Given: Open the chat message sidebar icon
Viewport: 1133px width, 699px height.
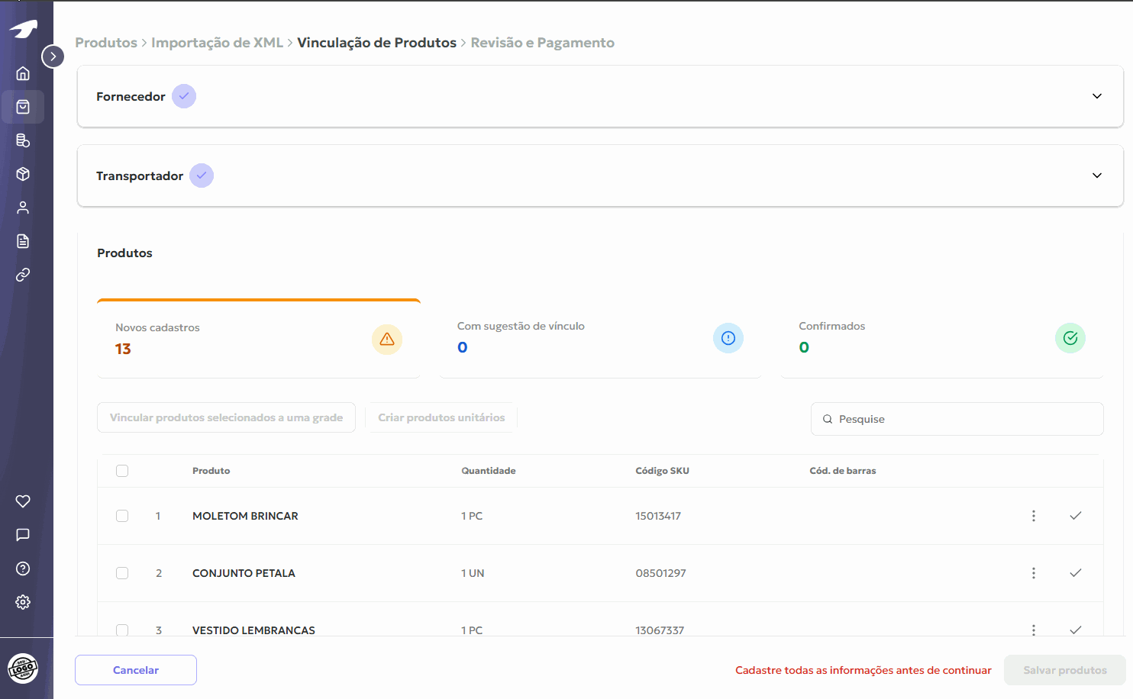Looking at the screenshot, I should pyautogui.click(x=23, y=535).
